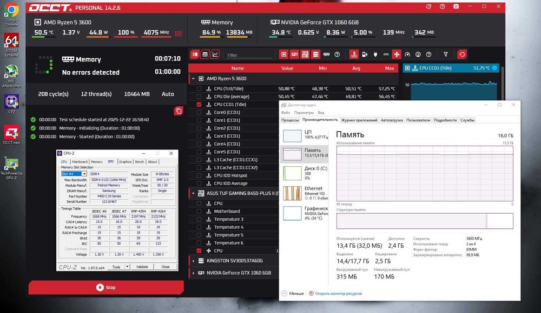Toggle the GPU sensor category filter in OCCT
The height and width of the screenshot is (313, 541).
click(294, 55)
